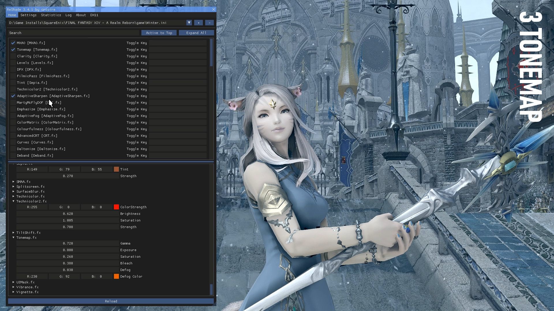
Task: Expand the Technicolor.fx section
Action: (x=14, y=196)
